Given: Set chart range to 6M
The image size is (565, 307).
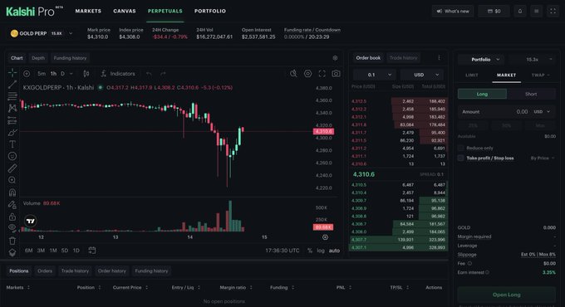Looking at the screenshot, I should [x=29, y=251].
